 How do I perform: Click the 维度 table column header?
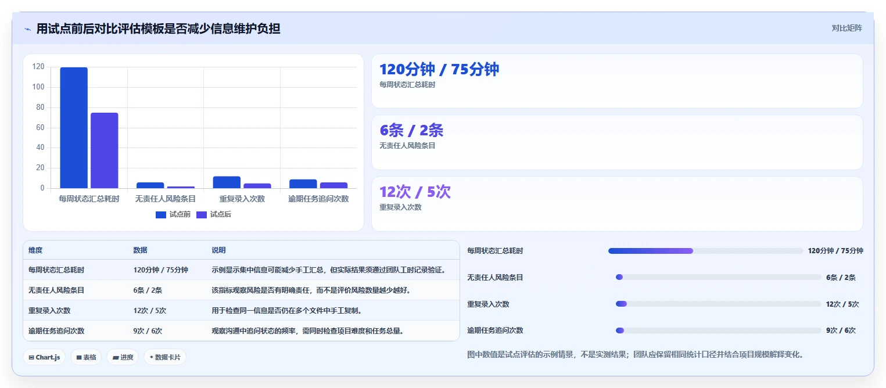(35, 250)
